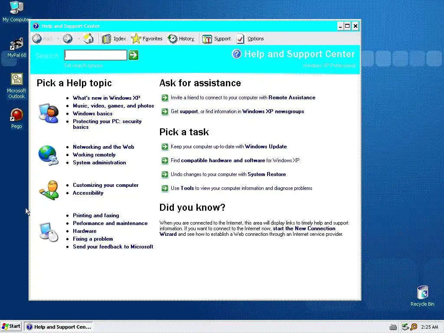Open the Support toolbar item
Image resolution: width=444 pixels, height=333 pixels.
(217, 39)
